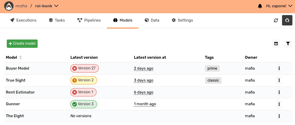Open the Buyer Model link

[17, 68]
